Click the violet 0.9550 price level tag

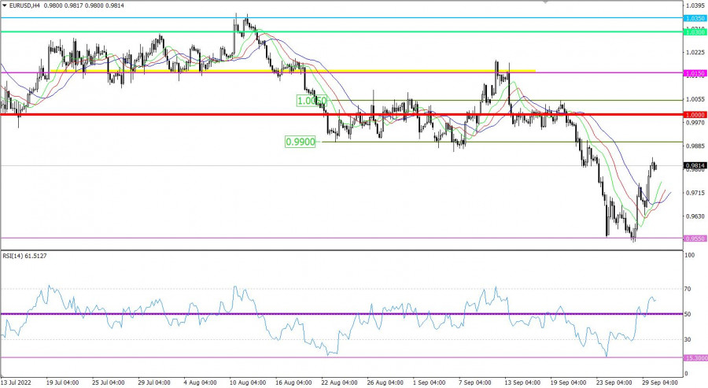pyautogui.click(x=695, y=238)
